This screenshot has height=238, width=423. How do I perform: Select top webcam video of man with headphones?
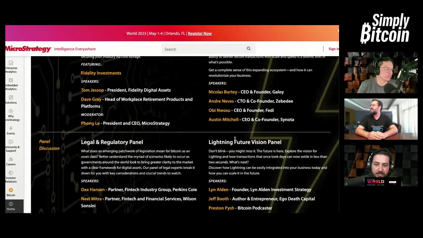pos(381,73)
